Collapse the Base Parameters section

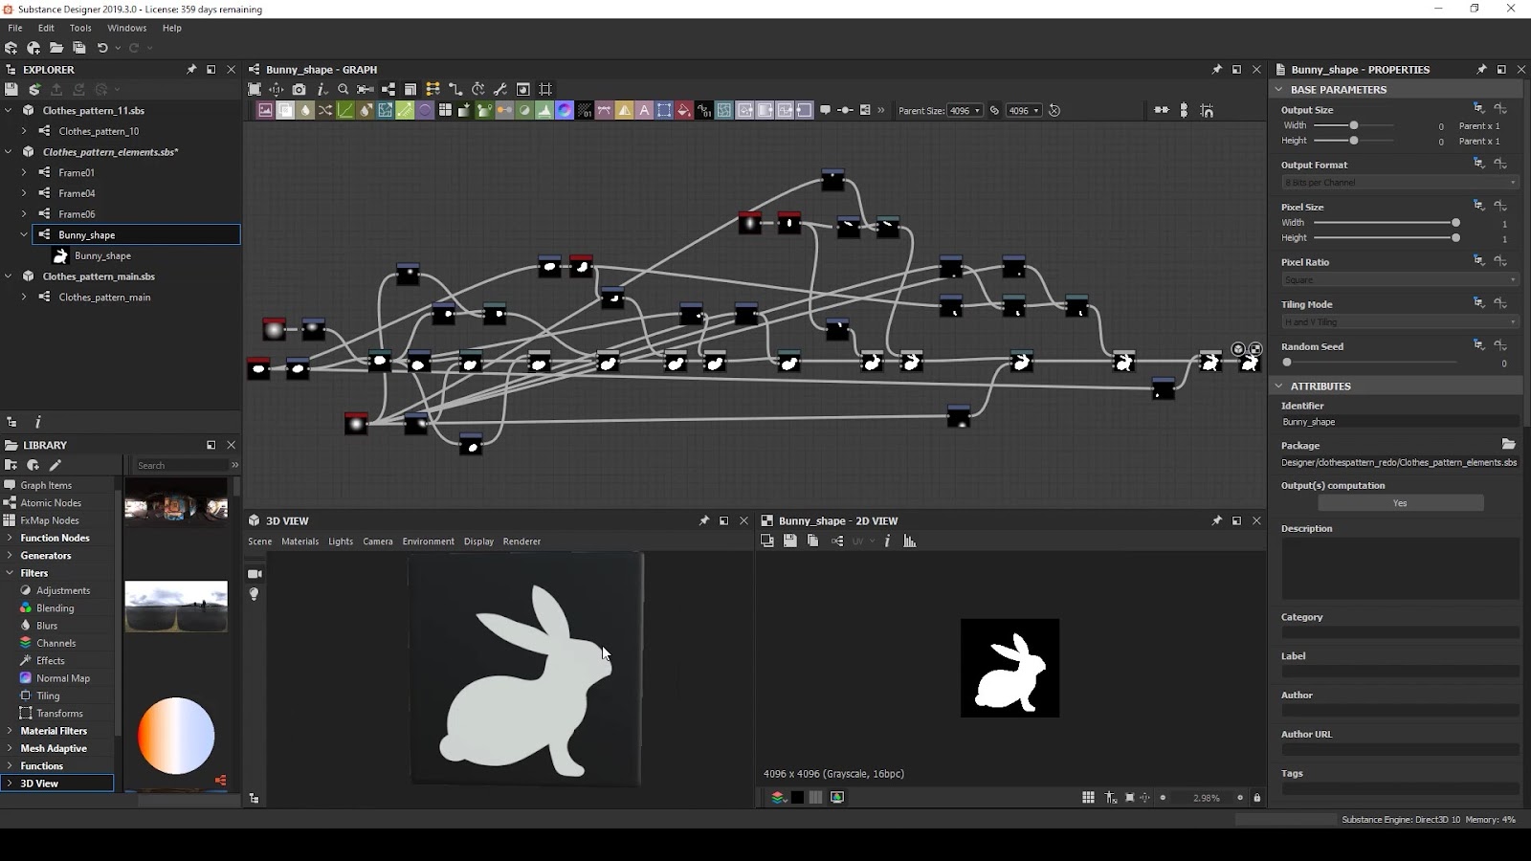click(x=1279, y=89)
